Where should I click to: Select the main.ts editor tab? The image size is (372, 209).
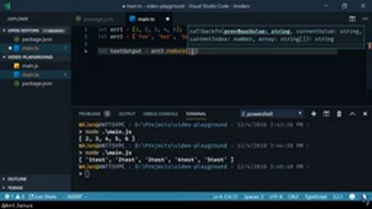[146, 19]
